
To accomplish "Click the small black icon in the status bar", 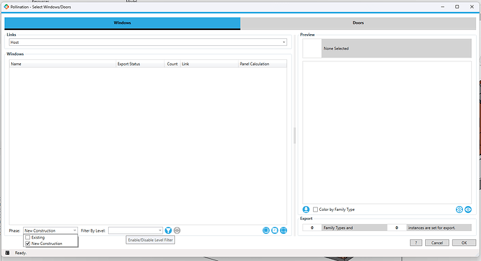I will [x=8, y=253].
